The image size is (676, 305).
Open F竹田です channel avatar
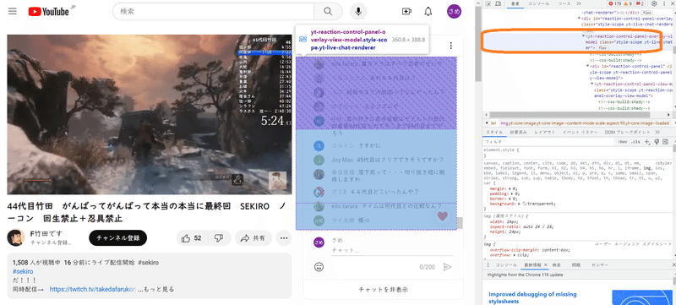[x=16, y=237]
